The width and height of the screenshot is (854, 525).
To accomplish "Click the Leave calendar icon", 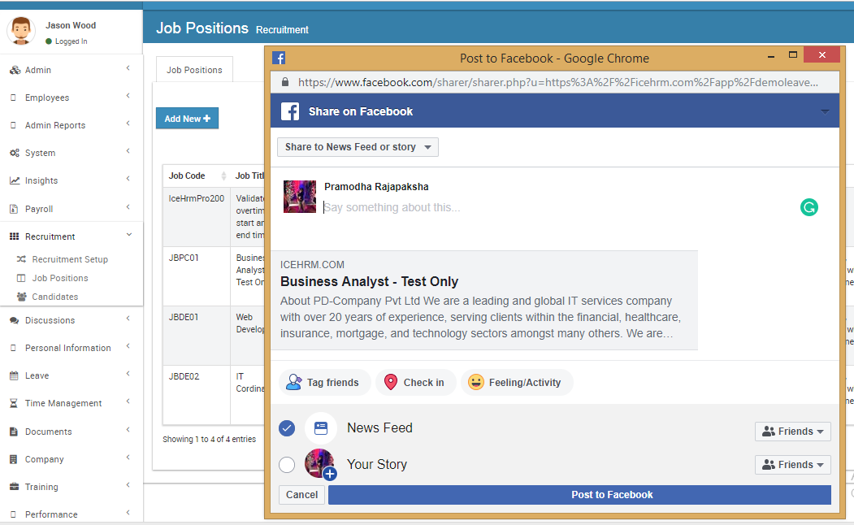I will [14, 375].
